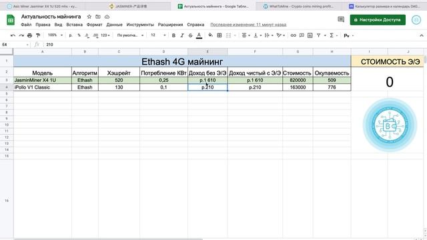Open the Файл menu

point(26,25)
